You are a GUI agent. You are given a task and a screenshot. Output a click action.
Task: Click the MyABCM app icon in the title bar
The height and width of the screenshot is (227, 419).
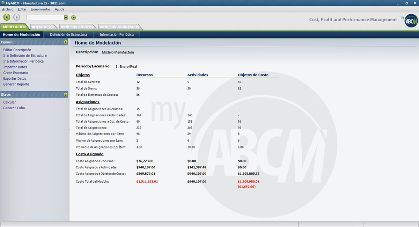(3, 3)
